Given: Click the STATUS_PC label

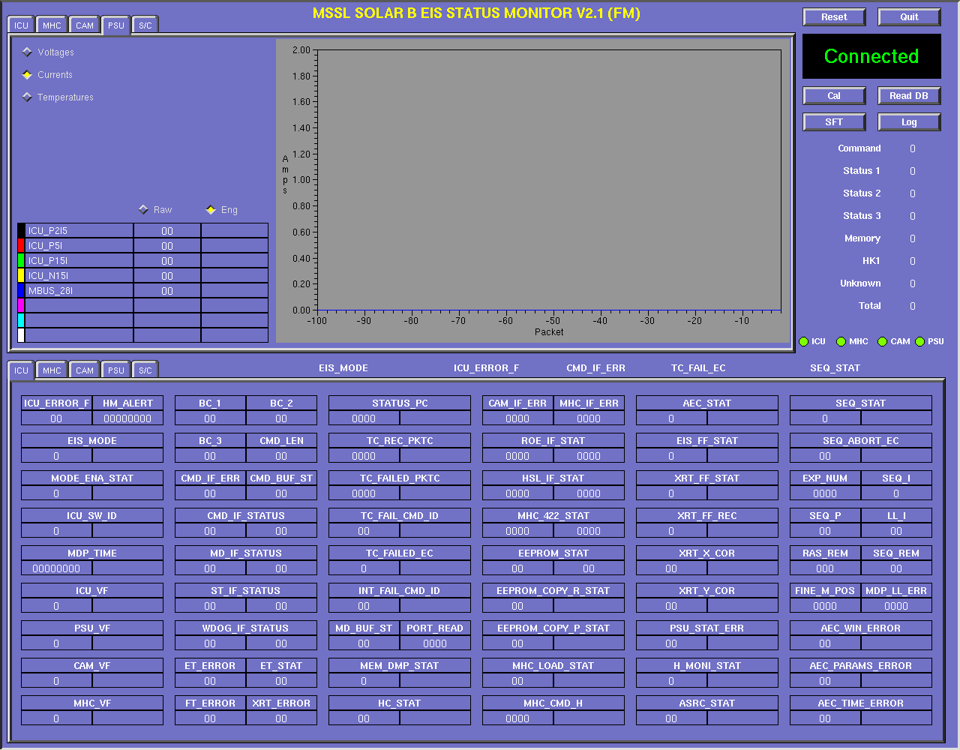Looking at the screenshot, I should click(x=400, y=403).
